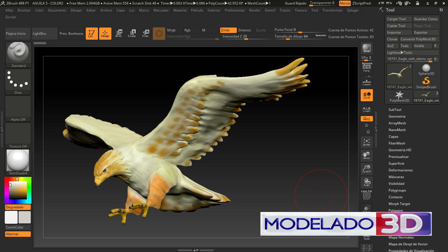Open the Alfas menu
This screenshot has height=252, width=448.
[9, 10]
